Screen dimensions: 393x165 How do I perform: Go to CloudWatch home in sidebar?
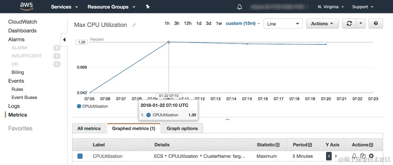click(23, 22)
